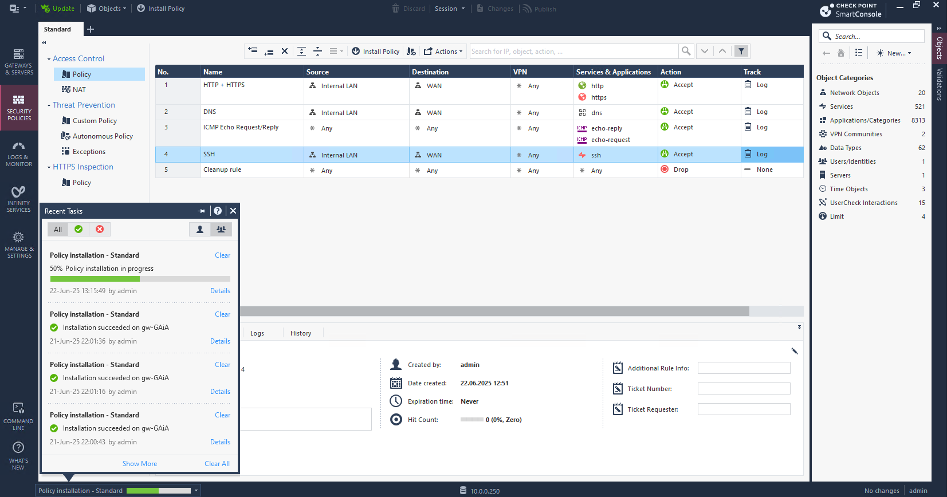The height and width of the screenshot is (497, 947).
Task: Click the expand all sections icon
Action: coord(301,51)
